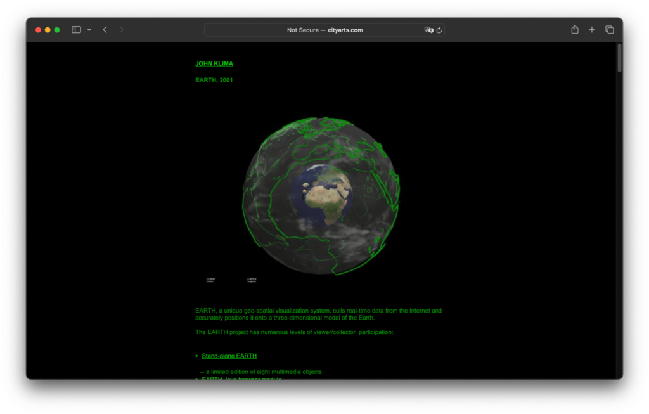The height and width of the screenshot is (414, 649).
Task: Expand the sidebar tab group chevron
Action: point(89,30)
